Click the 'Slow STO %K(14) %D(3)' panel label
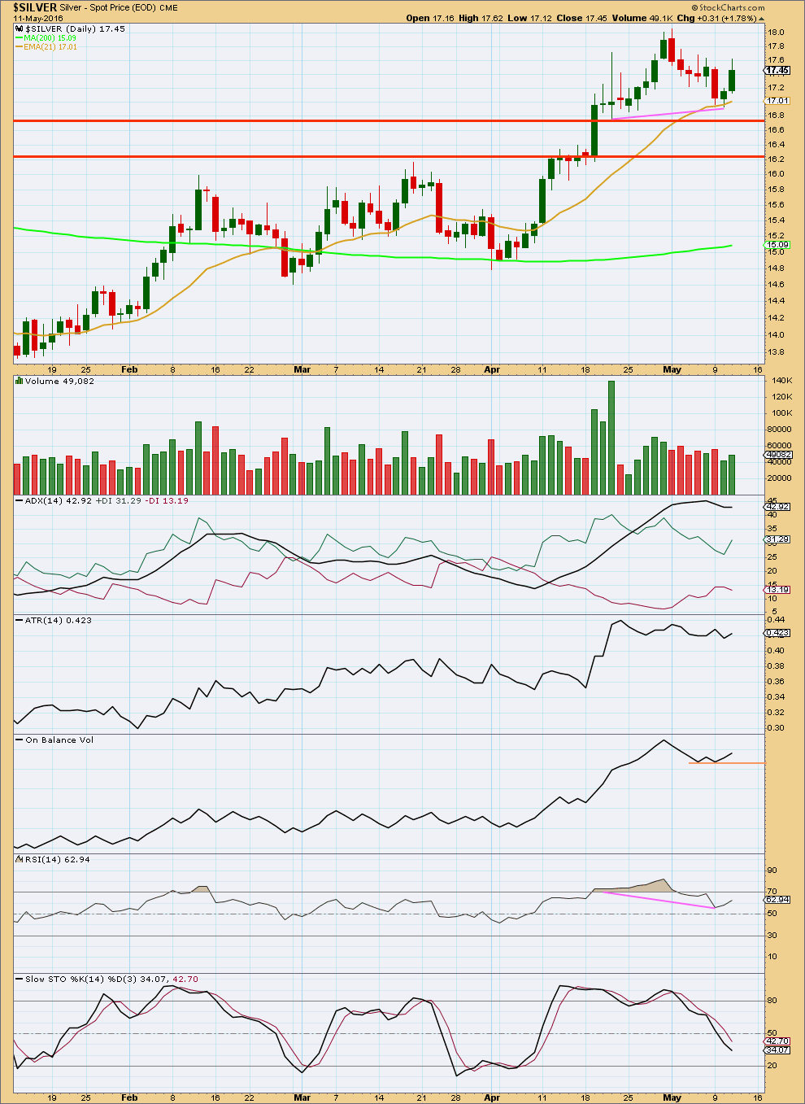This screenshot has width=805, height=1104. pyautogui.click(x=81, y=979)
